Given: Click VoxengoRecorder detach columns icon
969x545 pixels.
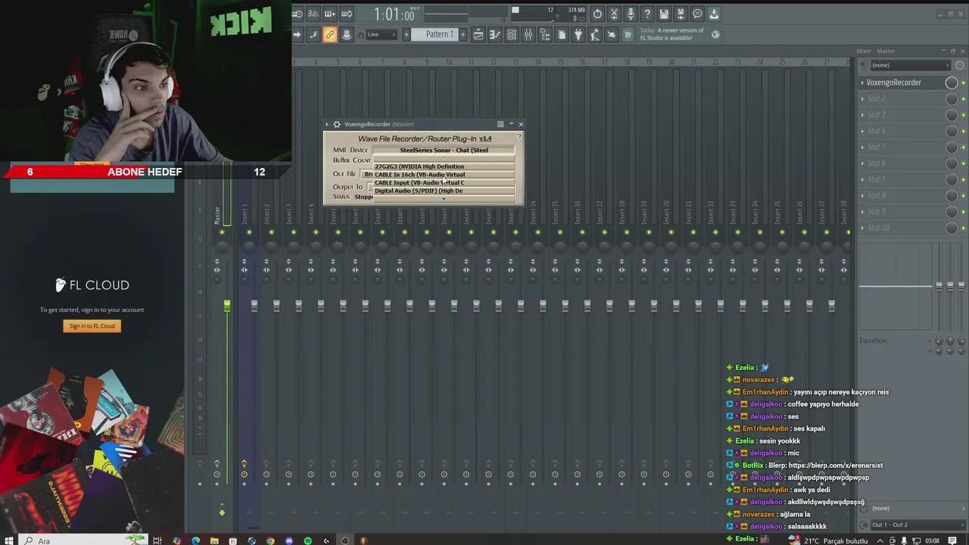Looking at the screenshot, I should pyautogui.click(x=500, y=124).
